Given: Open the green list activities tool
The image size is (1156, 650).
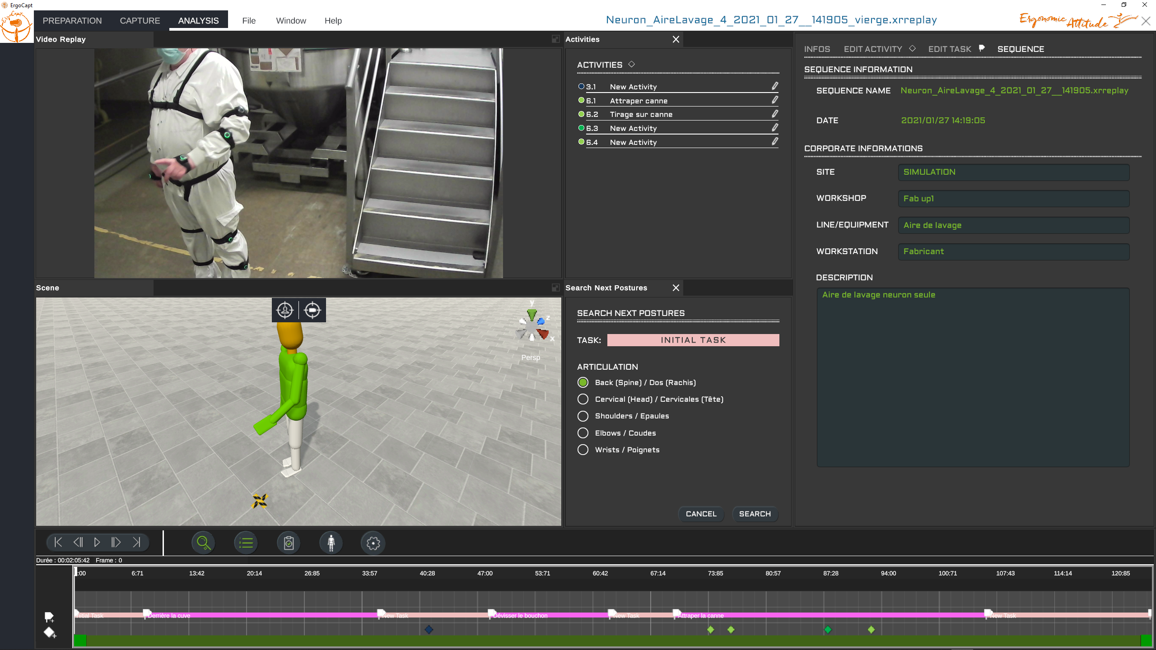Looking at the screenshot, I should [246, 543].
